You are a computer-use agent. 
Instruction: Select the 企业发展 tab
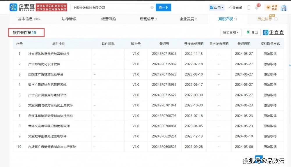(188, 19)
